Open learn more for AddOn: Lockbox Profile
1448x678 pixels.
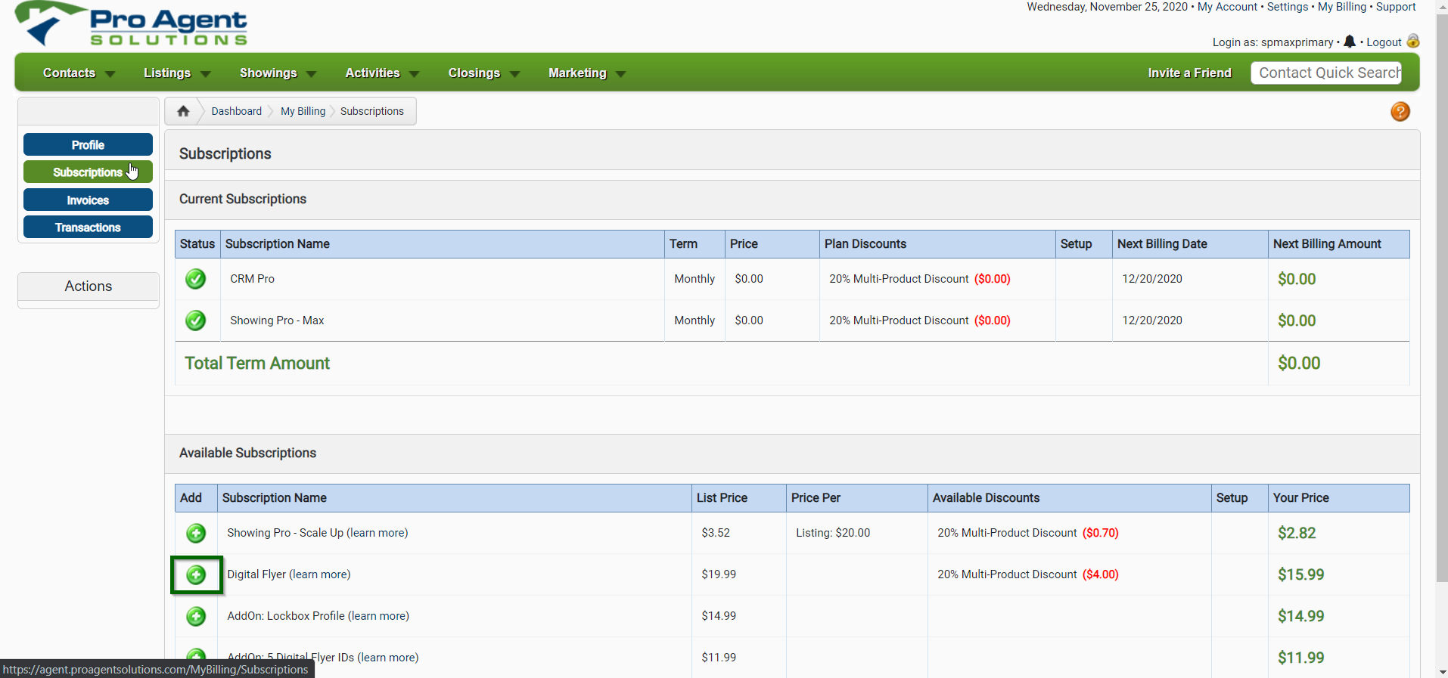pos(378,616)
